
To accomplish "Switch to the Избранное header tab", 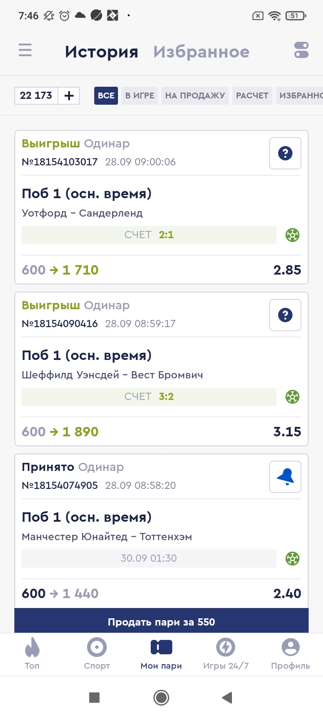I will point(201,52).
